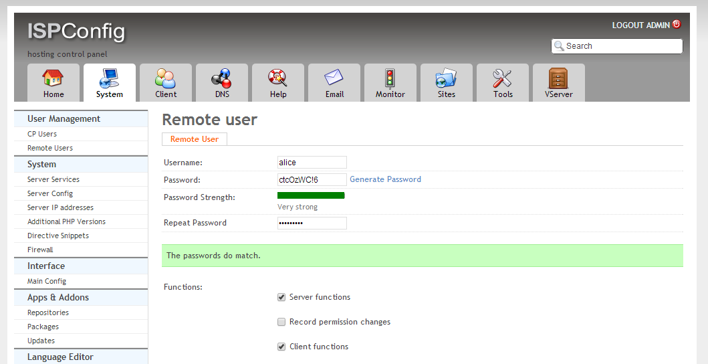Open the Home module icon

[53, 78]
